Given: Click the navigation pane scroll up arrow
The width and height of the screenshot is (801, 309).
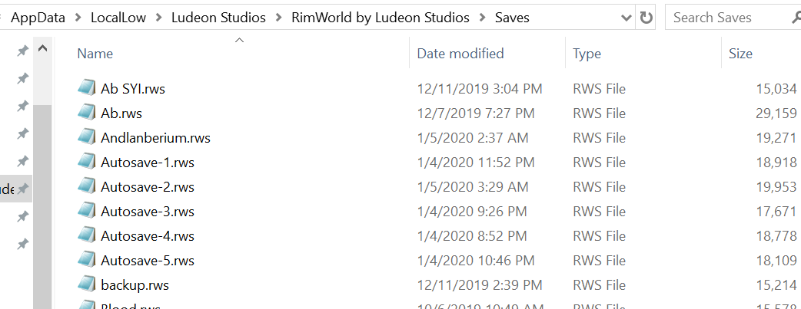Looking at the screenshot, I should 43,49.
